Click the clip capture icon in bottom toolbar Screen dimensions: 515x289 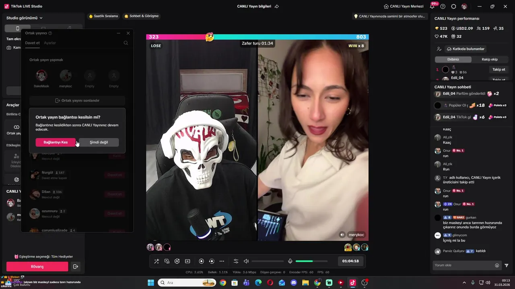coord(187,261)
